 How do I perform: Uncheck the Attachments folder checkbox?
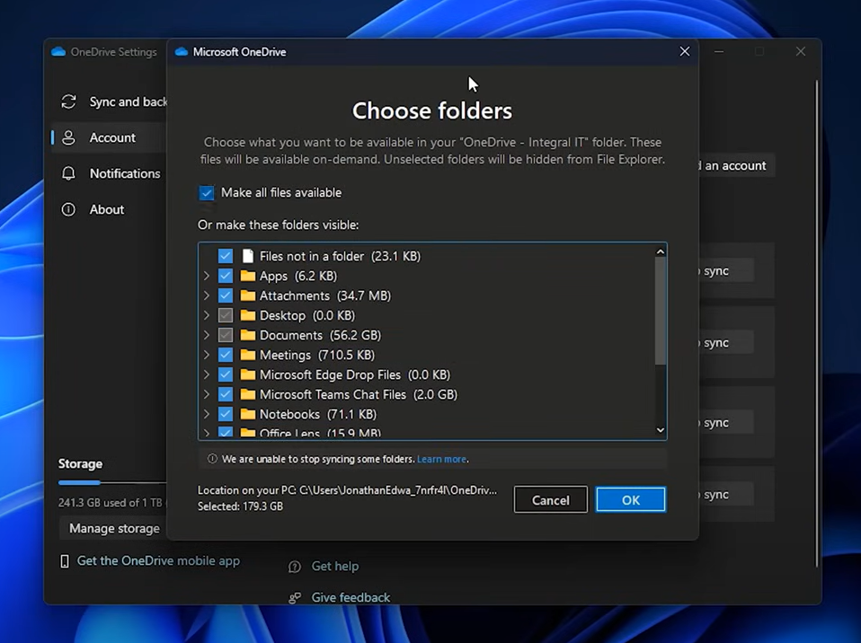tap(225, 295)
